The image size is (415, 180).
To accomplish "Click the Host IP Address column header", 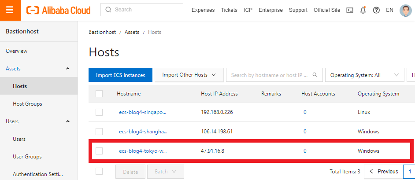I will 219,94.
